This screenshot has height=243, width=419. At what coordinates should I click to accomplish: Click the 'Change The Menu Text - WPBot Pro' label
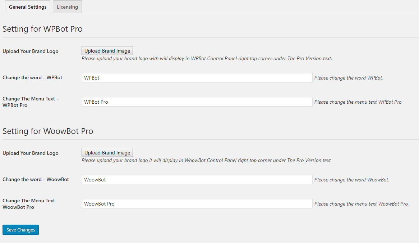[30, 102]
